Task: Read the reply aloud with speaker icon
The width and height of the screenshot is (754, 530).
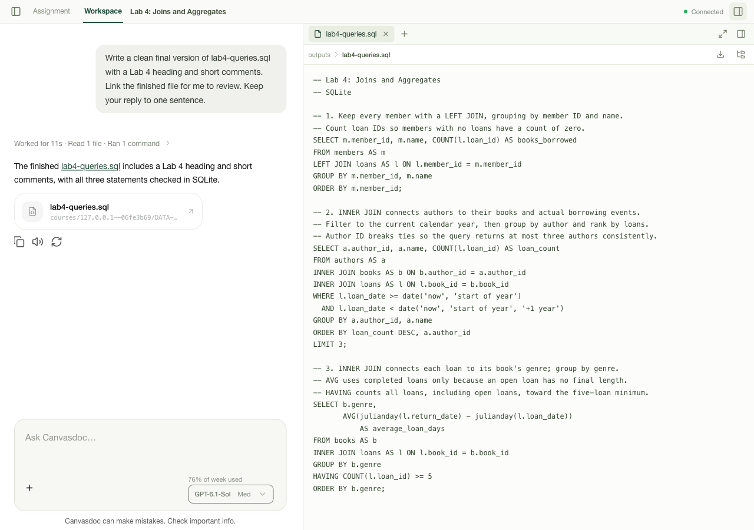Action: (38, 242)
